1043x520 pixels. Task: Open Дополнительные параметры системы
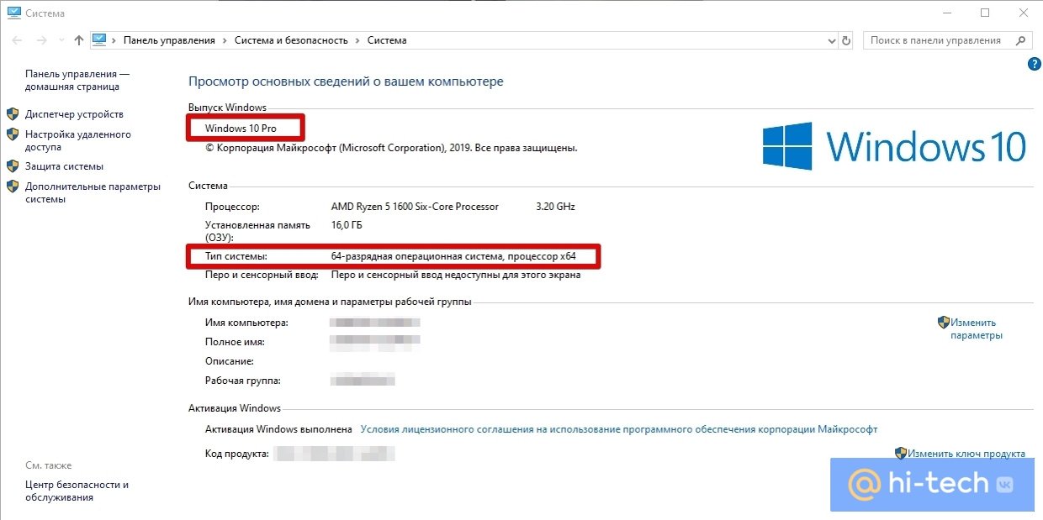pos(92,192)
